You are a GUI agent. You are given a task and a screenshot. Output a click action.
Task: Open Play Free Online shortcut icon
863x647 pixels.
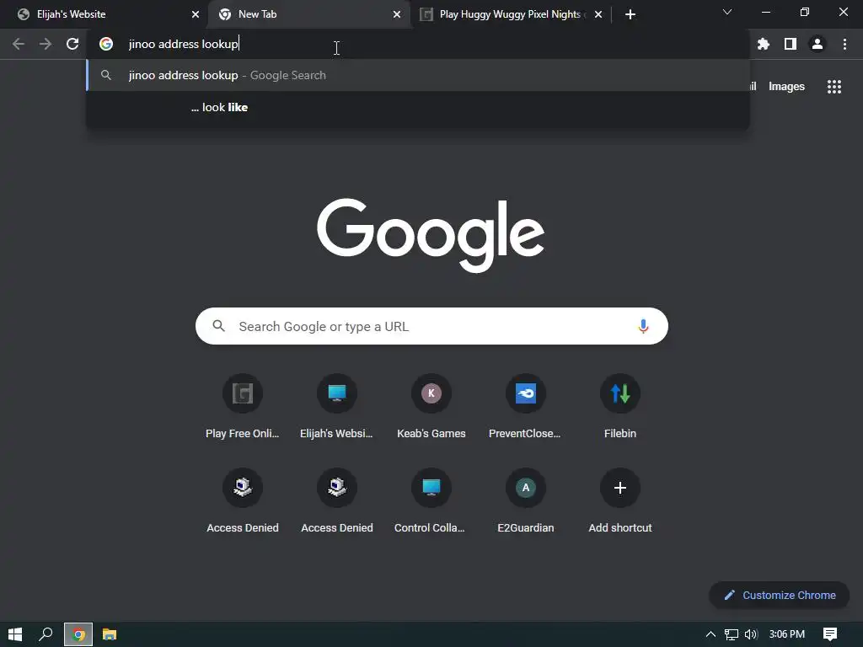pyautogui.click(x=243, y=393)
